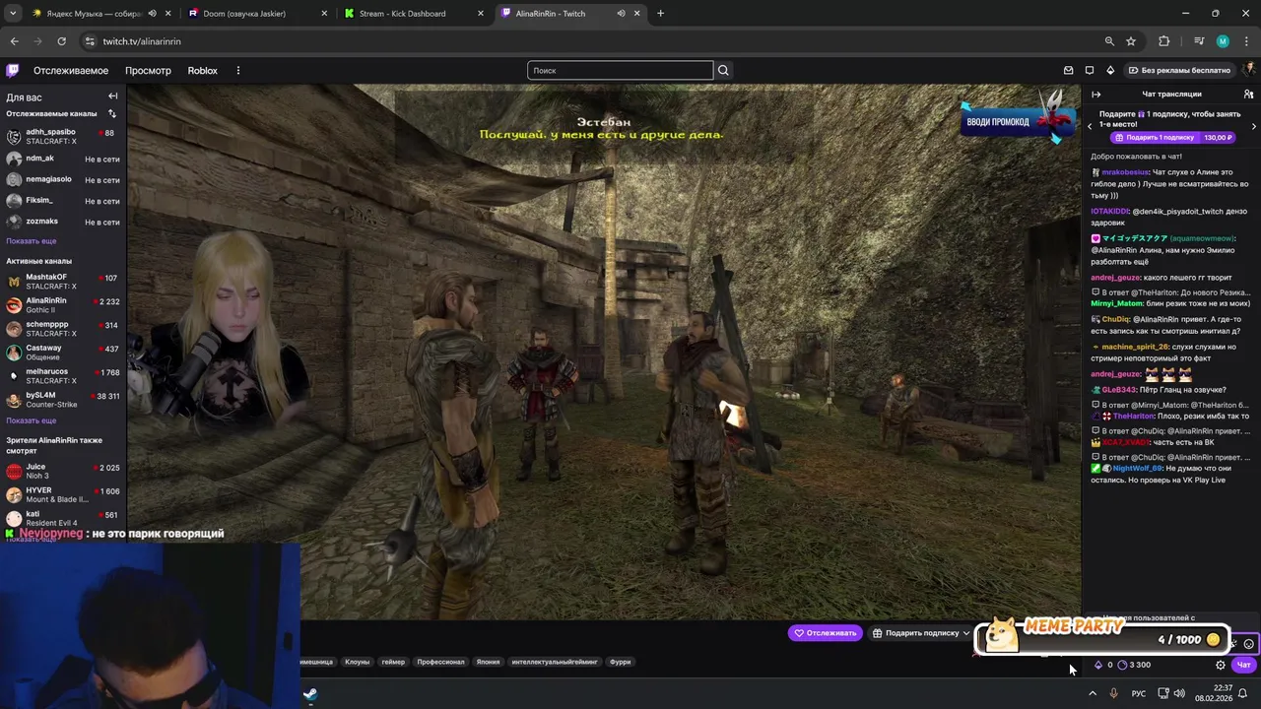
Task: View site information icon in address bar
Action: click(x=90, y=41)
